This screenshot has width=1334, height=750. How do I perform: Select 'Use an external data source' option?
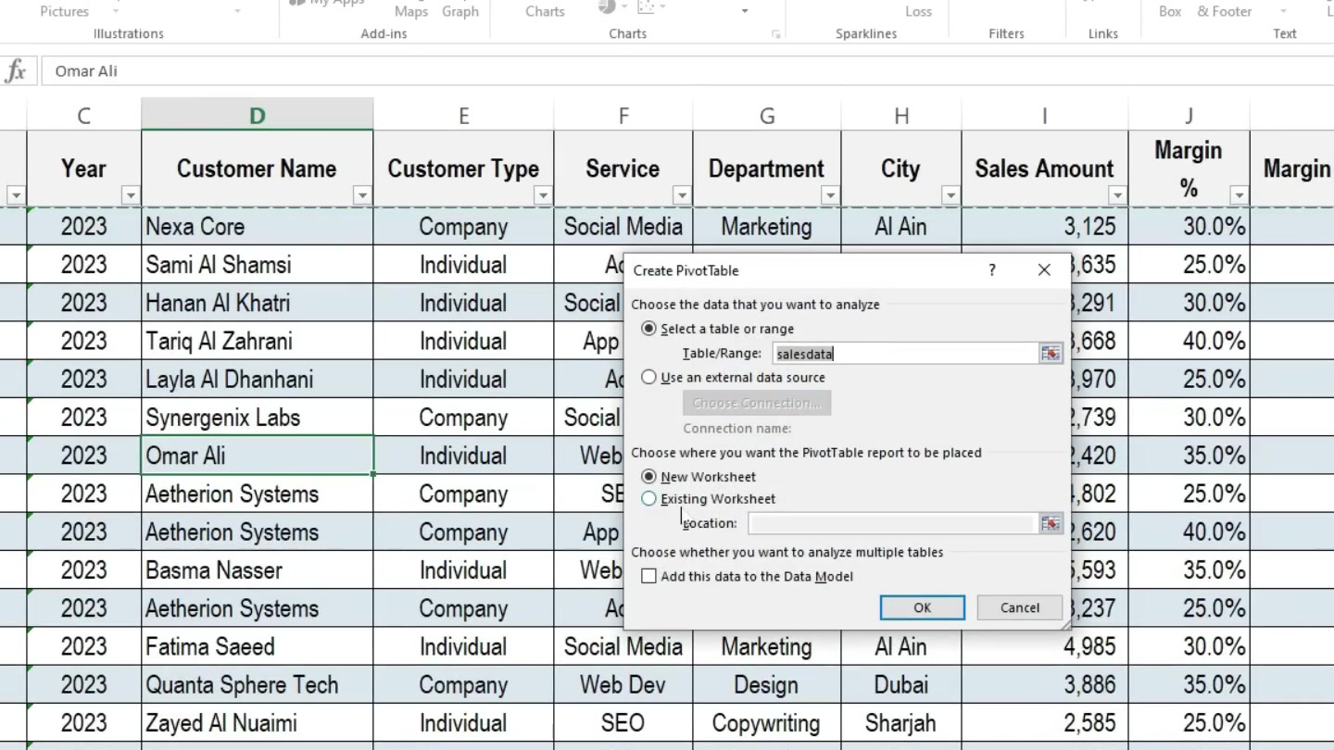pyautogui.click(x=648, y=378)
